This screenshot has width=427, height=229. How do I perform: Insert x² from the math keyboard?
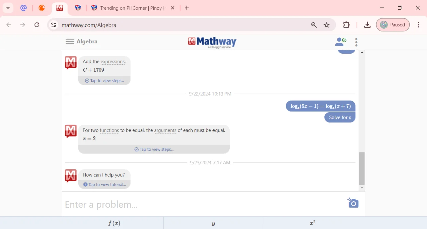pyautogui.click(x=313, y=223)
